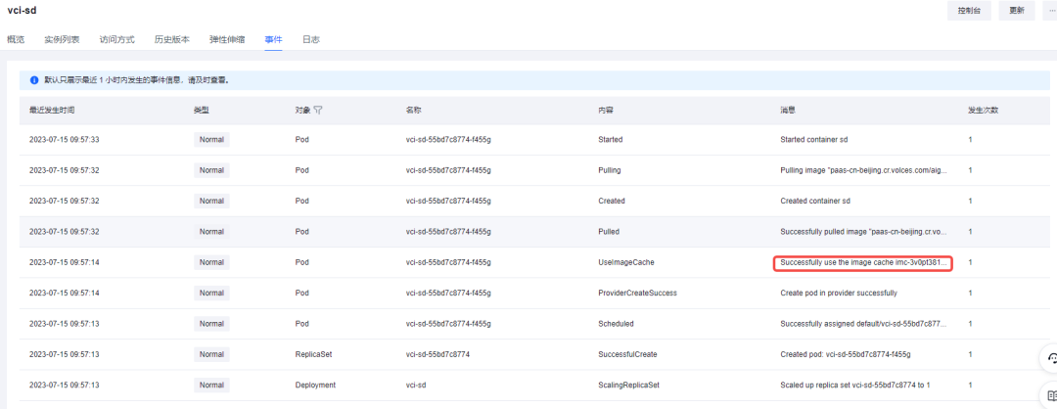Click the blue info icon in notice banner
The width and height of the screenshot is (1057, 409).
(x=33, y=79)
